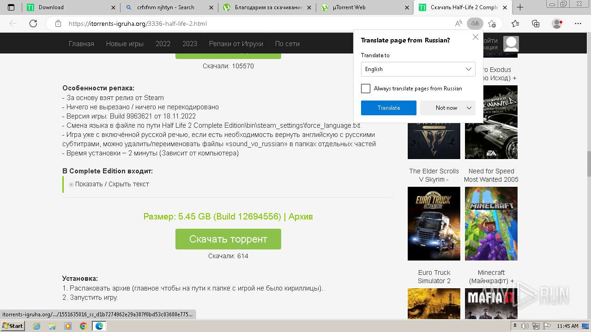
Task: Expand the Not now options arrow
Action: (x=469, y=108)
